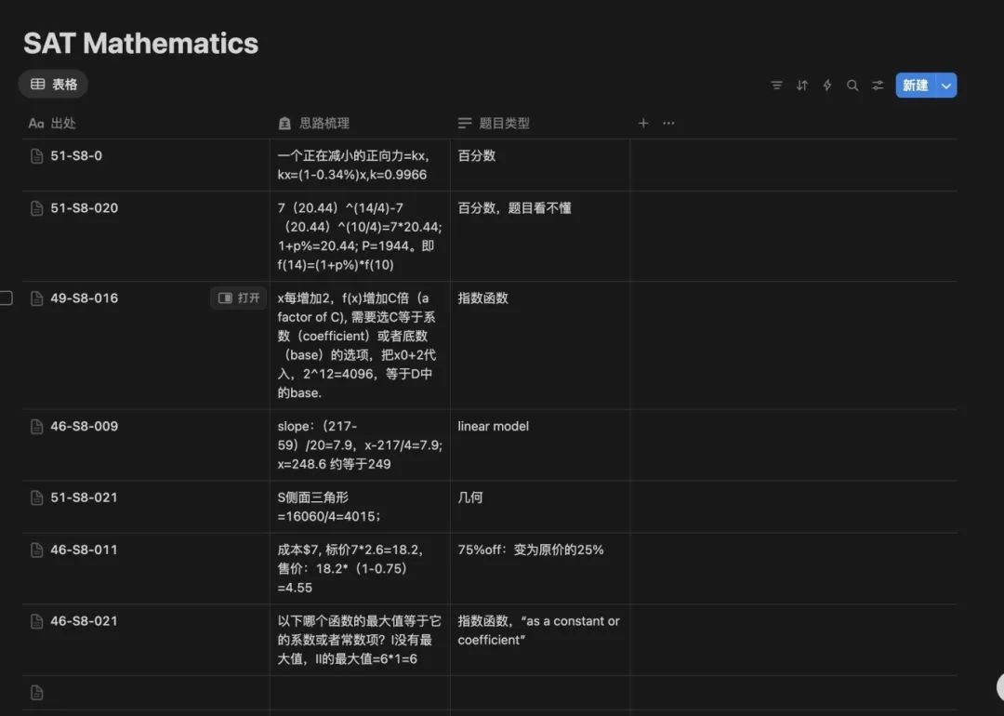The image size is (1004, 716).
Task: Click the empty new row at bottom
Action: pyautogui.click(x=139, y=693)
